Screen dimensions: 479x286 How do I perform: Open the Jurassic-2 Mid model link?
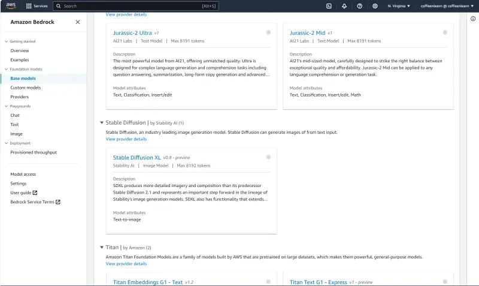307,33
